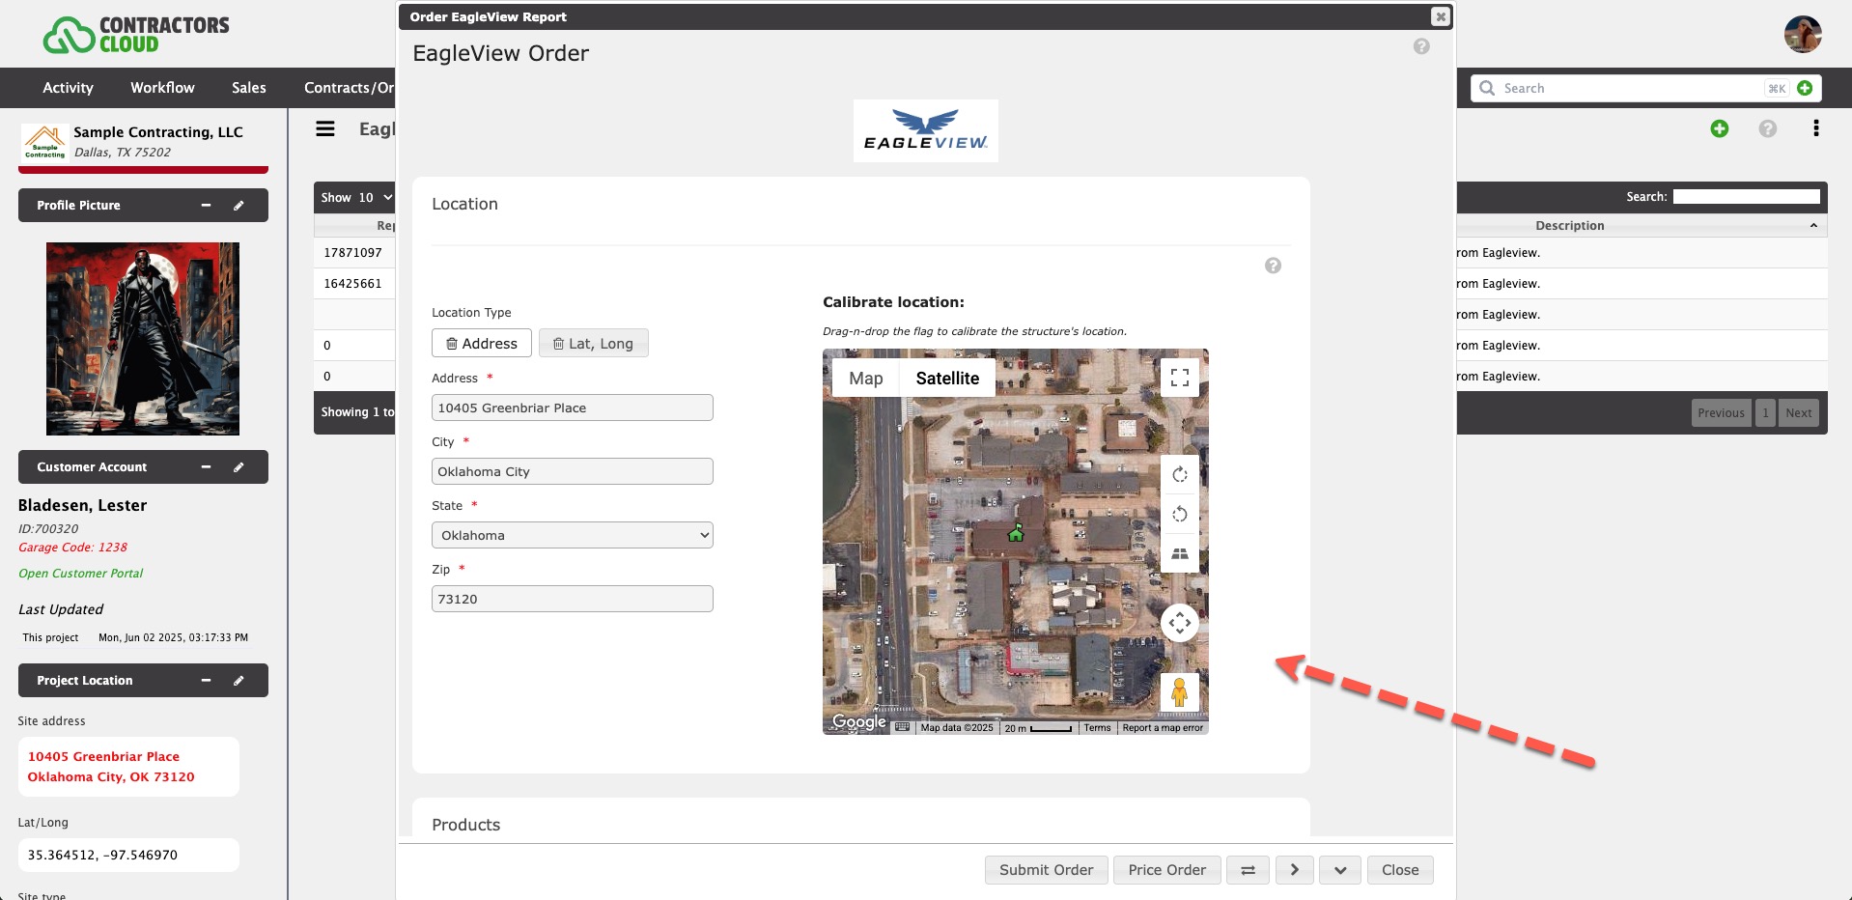Edit Customer Account with pencil icon

[x=239, y=467]
